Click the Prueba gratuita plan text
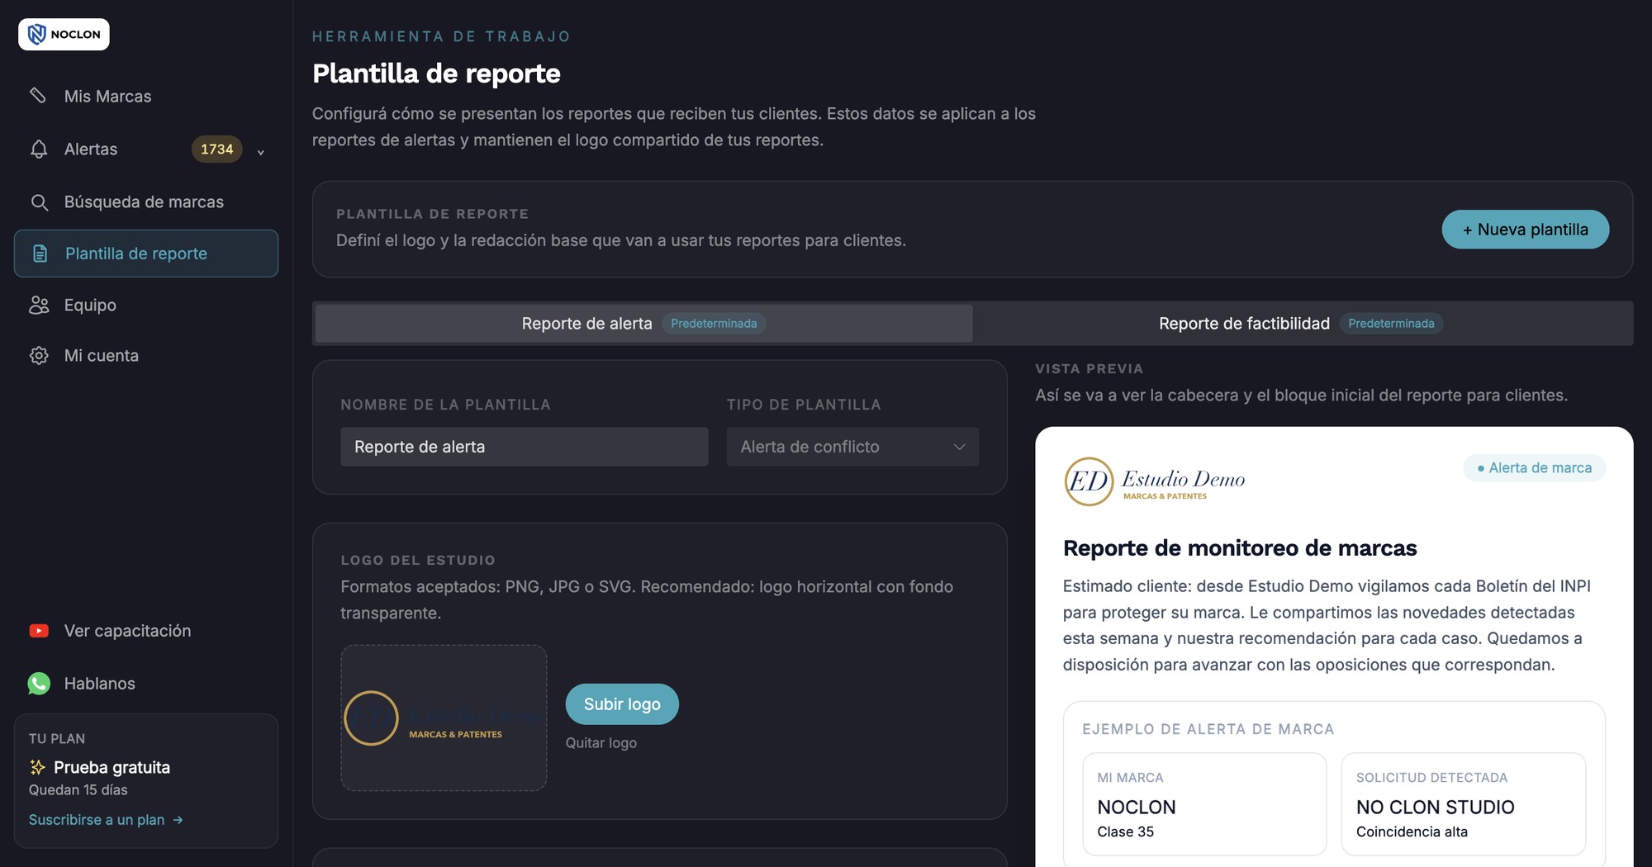The width and height of the screenshot is (1652, 867). (x=112, y=767)
